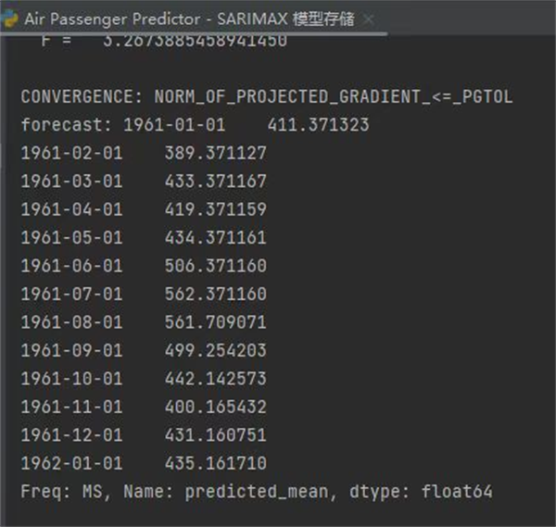Click the 1961-08-01 date entry

point(71,322)
